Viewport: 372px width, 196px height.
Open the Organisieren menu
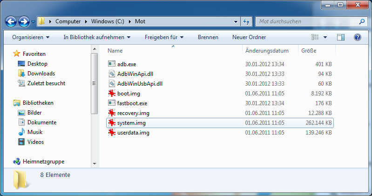tap(31, 37)
